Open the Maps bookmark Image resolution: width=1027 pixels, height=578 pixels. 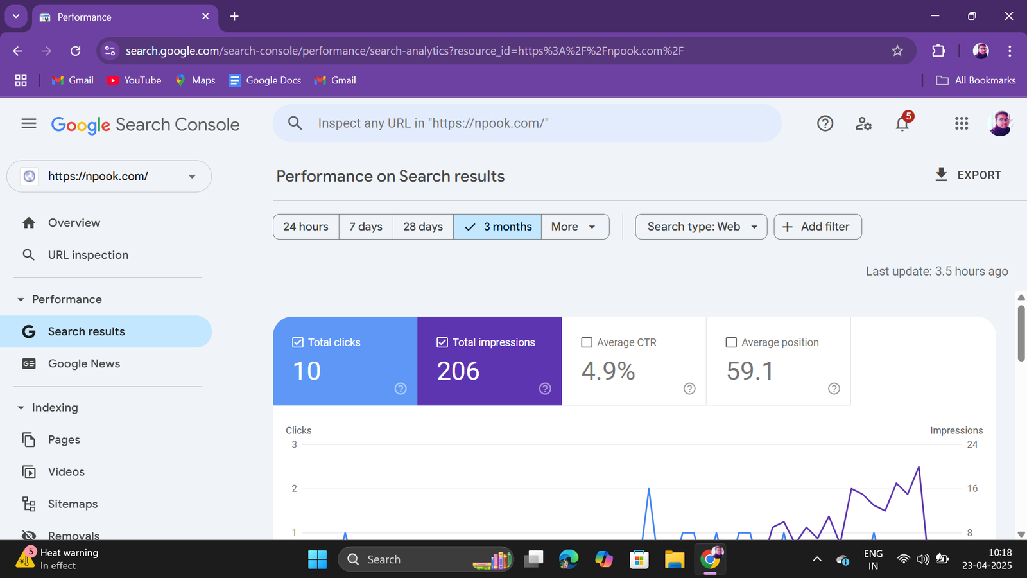coord(195,80)
